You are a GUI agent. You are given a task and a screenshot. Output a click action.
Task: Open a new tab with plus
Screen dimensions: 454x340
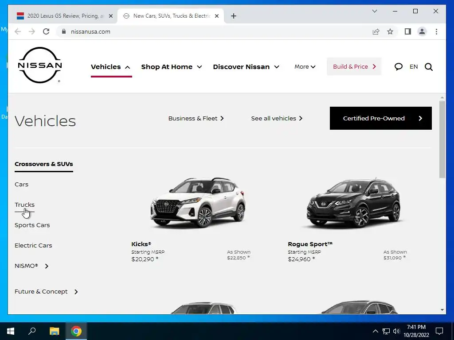234,16
